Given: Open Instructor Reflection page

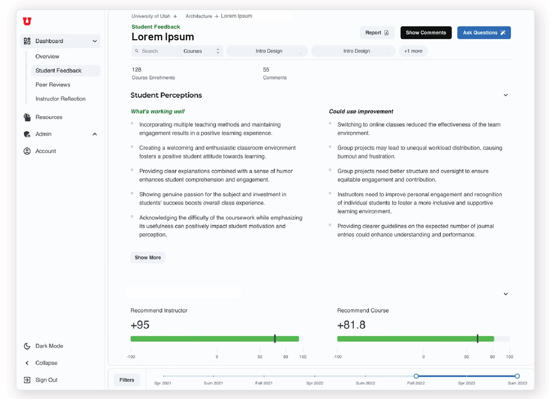Looking at the screenshot, I should coord(61,99).
